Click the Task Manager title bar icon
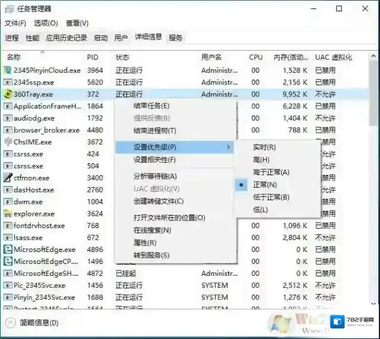 pos(9,9)
